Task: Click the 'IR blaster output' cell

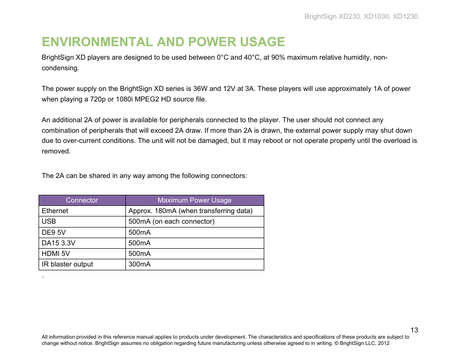Action: click(82, 264)
